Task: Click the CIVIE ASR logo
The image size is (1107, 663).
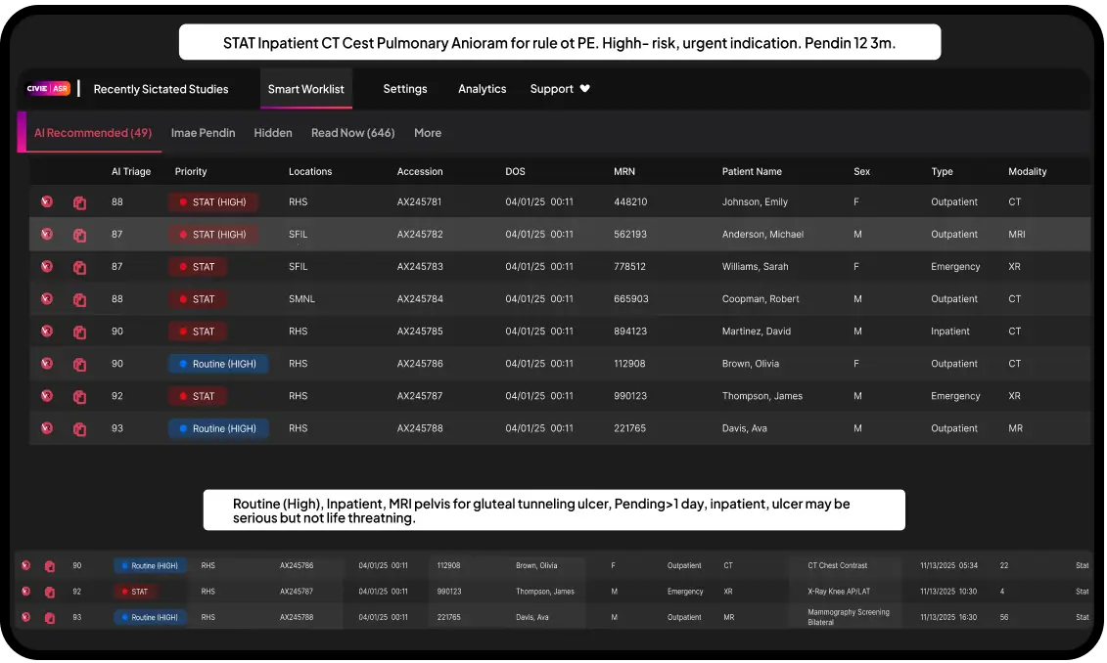Action: (49, 88)
